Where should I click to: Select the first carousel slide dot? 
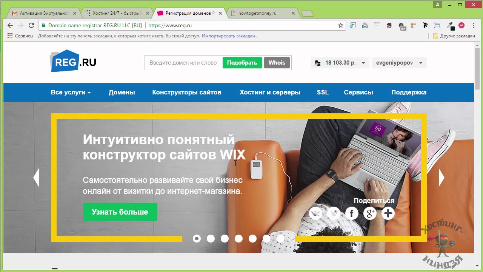click(197, 238)
